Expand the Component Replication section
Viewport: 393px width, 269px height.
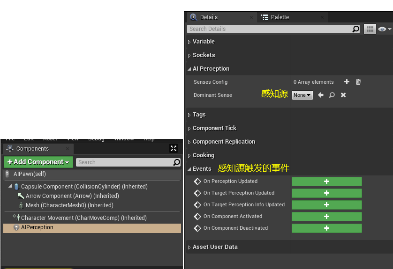pos(189,142)
